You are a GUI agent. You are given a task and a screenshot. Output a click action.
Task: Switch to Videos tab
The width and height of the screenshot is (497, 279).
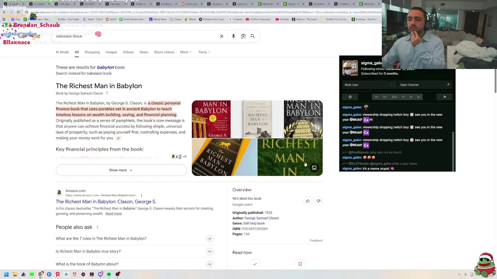pos(128,52)
